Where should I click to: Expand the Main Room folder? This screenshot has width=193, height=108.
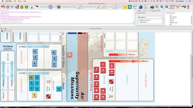pos(139,20)
